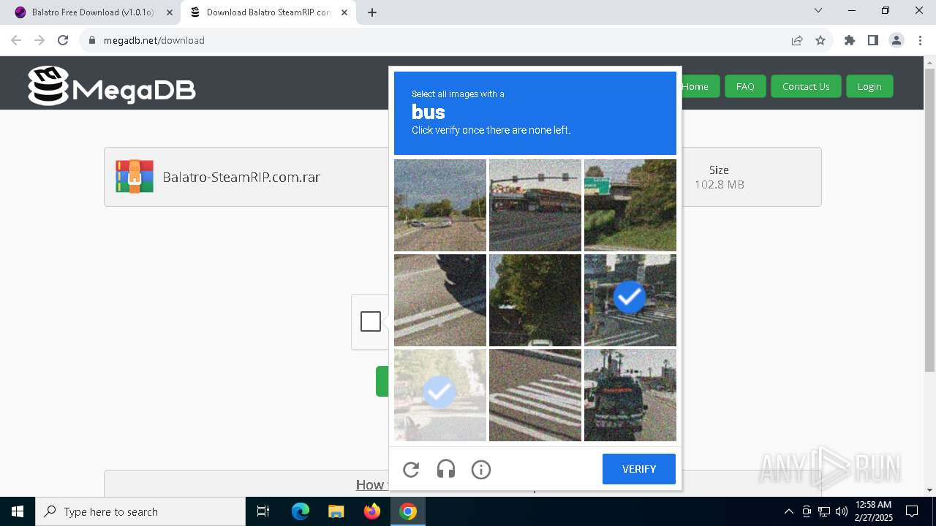
Task: Click the WinRAR archive file icon
Action: 135,177
